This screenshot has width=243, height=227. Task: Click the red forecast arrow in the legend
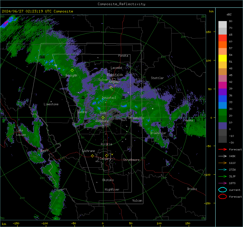pos(222,149)
